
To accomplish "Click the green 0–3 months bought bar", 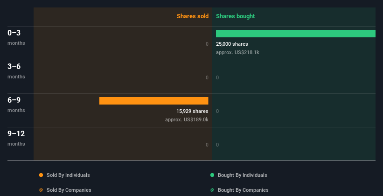I will coord(295,34).
